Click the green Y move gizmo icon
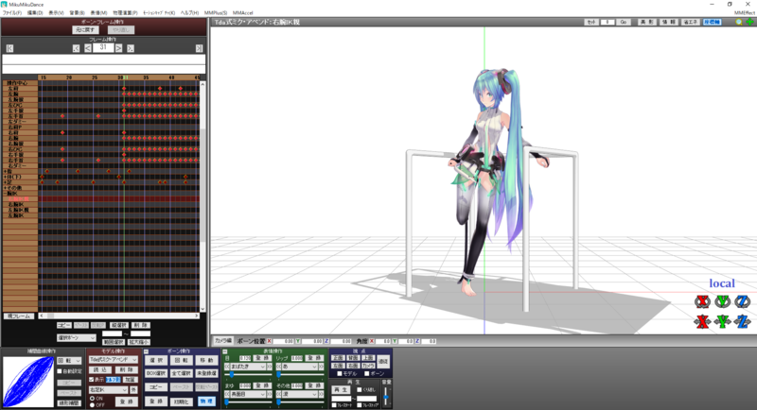This screenshot has width=757, height=410. tap(723, 321)
